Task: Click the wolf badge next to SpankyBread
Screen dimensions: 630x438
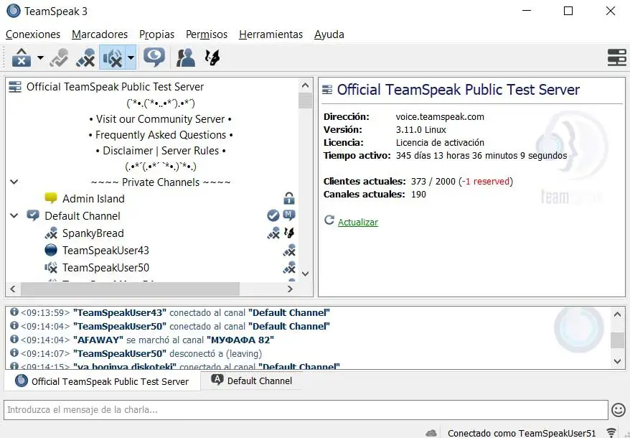Action: coord(289,233)
